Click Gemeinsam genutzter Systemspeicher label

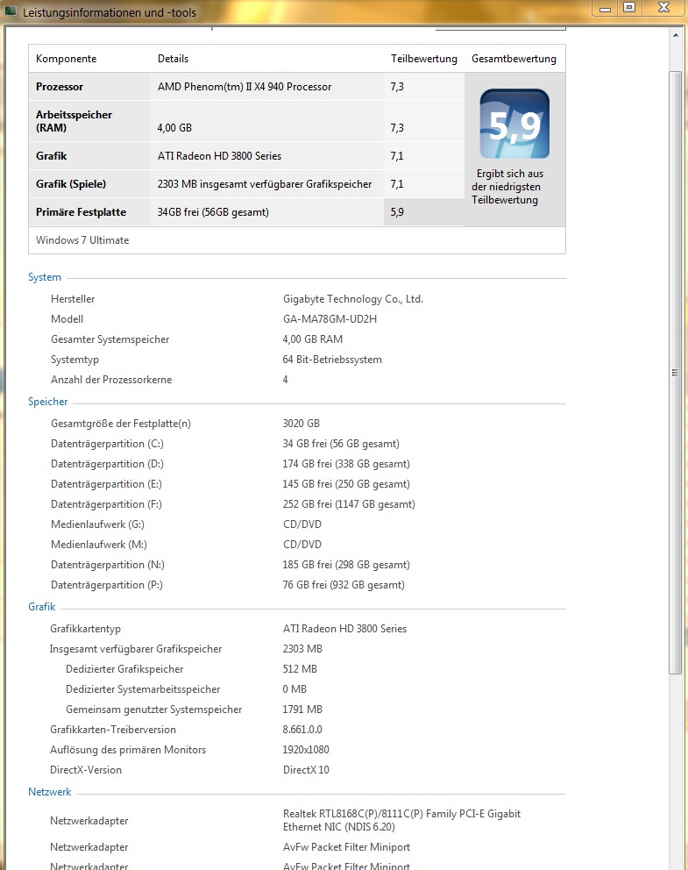pyautogui.click(x=153, y=710)
